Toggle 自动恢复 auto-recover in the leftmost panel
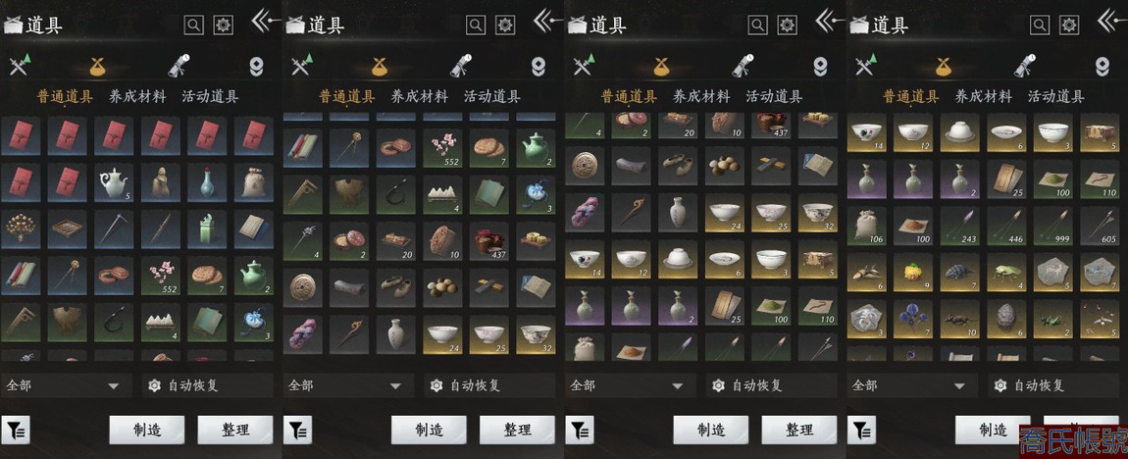 coord(184,385)
